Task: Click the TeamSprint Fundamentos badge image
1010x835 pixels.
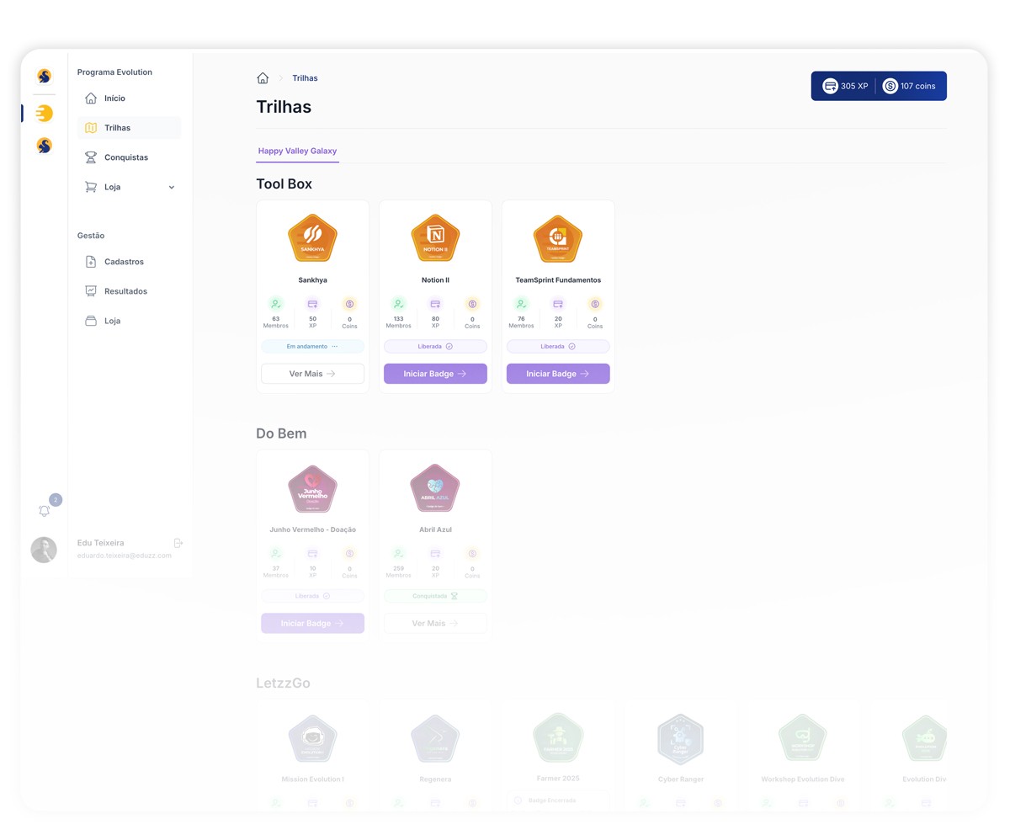Action: pyautogui.click(x=558, y=238)
